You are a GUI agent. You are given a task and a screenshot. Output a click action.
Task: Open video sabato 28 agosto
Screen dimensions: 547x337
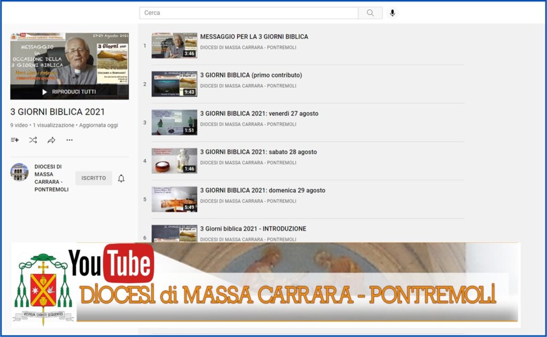point(258,152)
